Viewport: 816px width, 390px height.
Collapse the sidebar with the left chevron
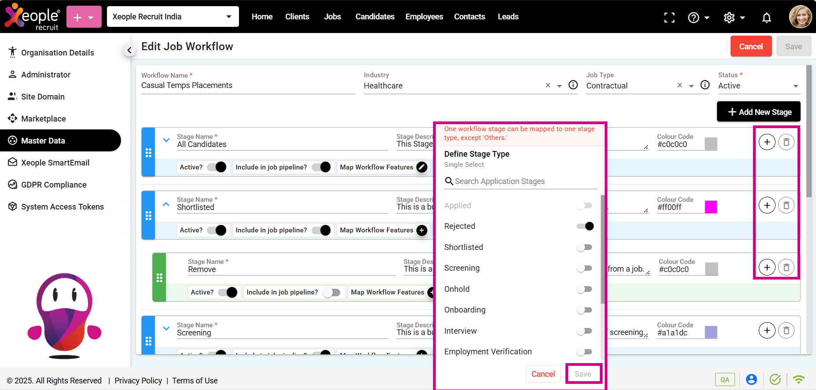[x=129, y=50]
